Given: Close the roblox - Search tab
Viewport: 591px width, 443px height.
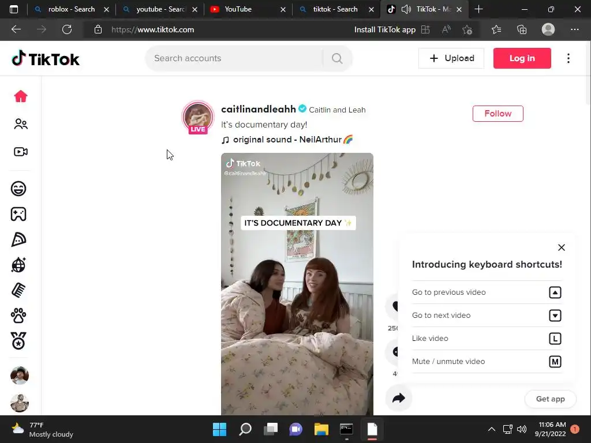Looking at the screenshot, I should click(x=106, y=9).
